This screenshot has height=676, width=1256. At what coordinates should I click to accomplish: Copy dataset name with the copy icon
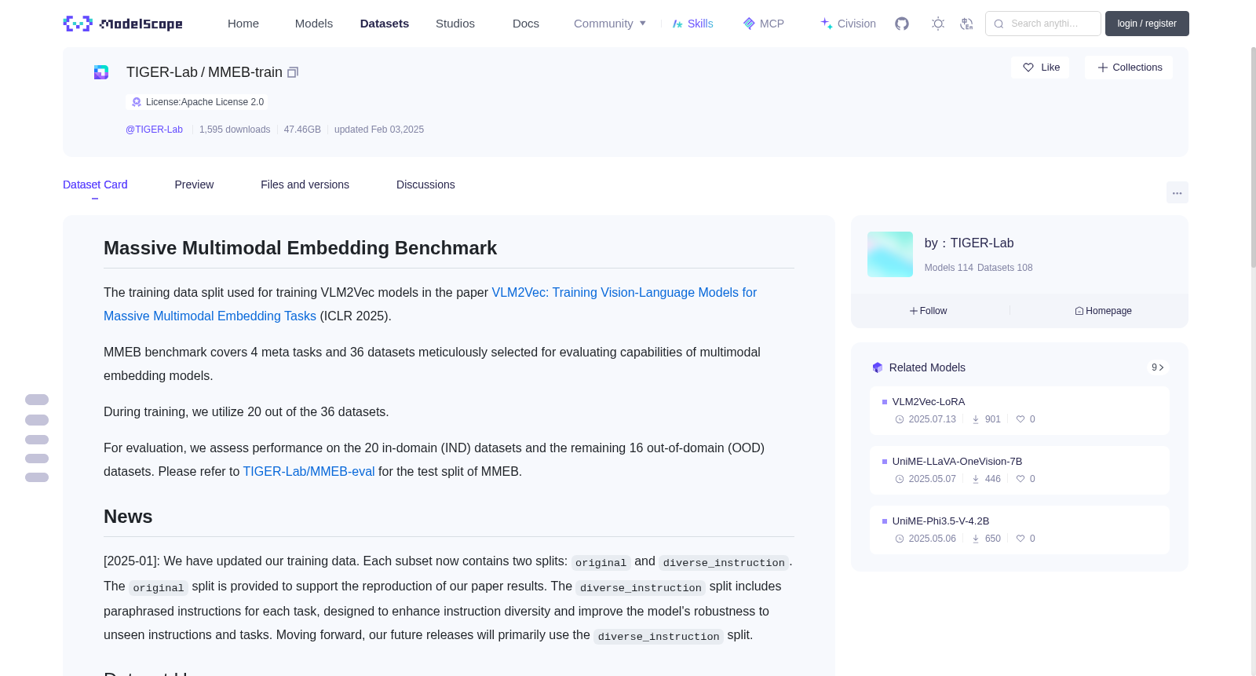293,72
